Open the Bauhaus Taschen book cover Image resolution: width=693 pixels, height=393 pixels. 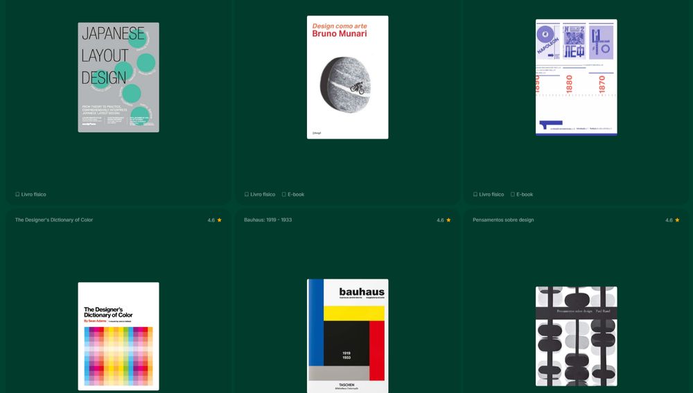[x=348, y=336]
